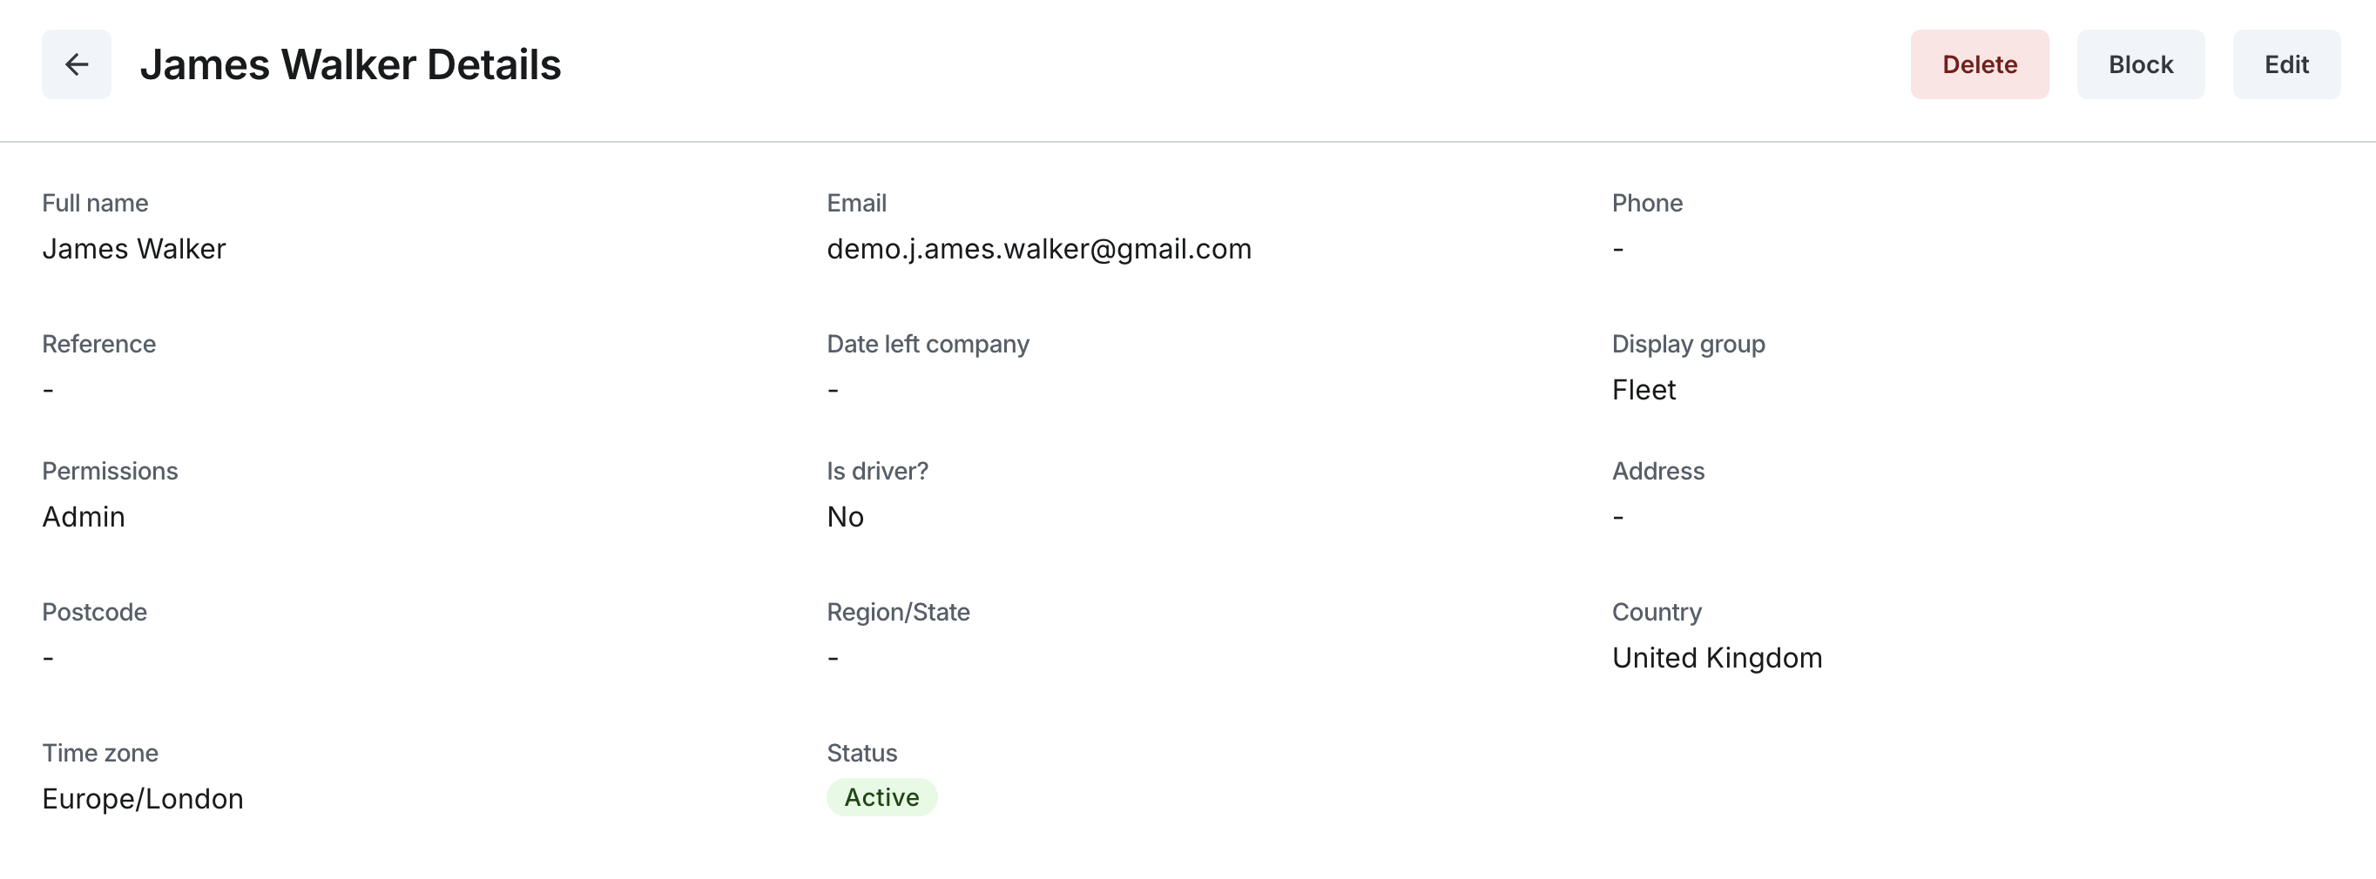Select the demo.j.ames.walker@gmail.com email address
The image size is (2376, 879).
pyautogui.click(x=1038, y=249)
